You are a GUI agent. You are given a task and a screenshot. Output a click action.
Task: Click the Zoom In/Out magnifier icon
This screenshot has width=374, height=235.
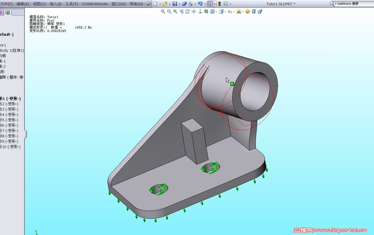(x=175, y=11)
